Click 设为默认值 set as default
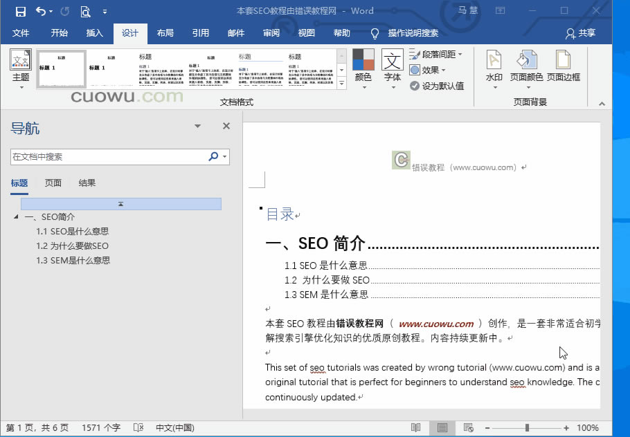Screen dimensions: 630x437 (437, 86)
